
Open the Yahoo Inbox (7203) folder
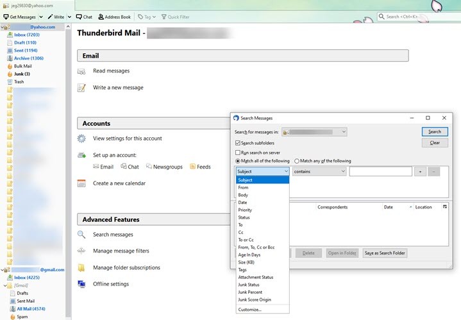point(27,35)
